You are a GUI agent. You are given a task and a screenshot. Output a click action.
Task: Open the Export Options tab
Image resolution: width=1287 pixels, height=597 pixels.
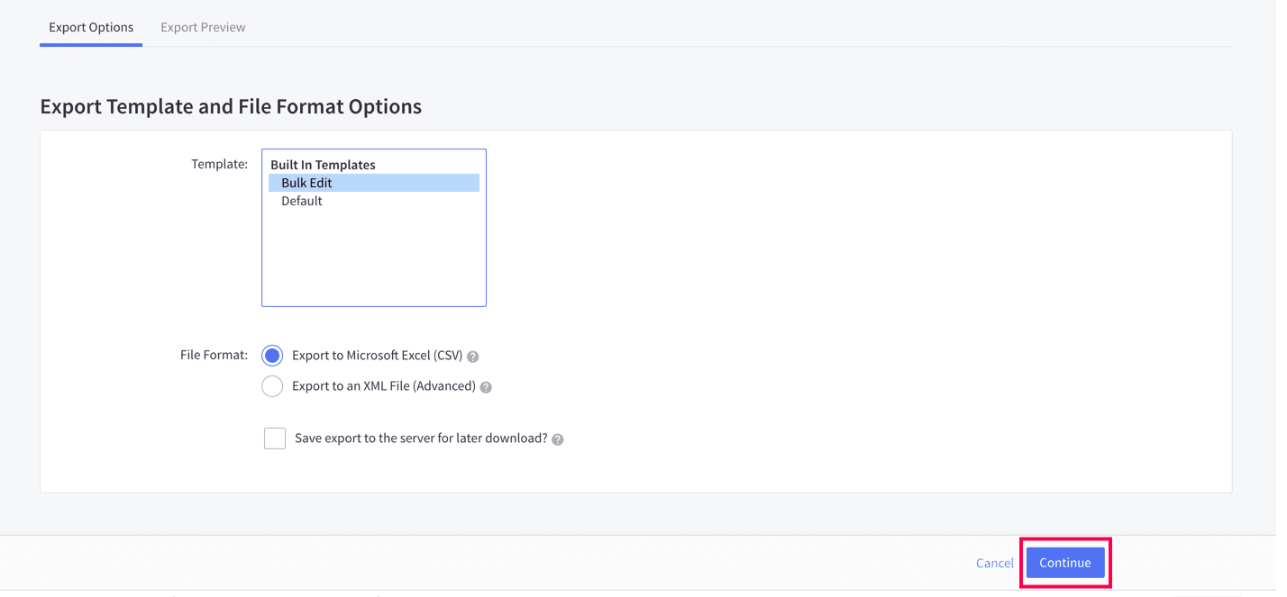click(91, 27)
